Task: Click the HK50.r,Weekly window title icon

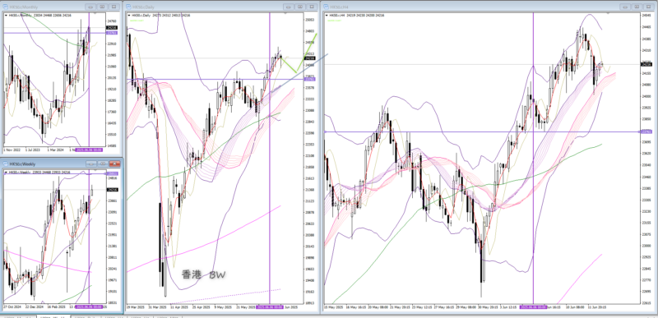Action: coord(5,164)
